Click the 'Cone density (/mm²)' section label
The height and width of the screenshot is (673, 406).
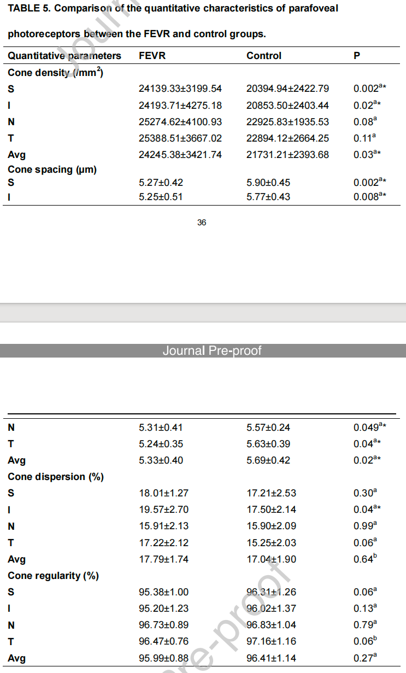(x=55, y=72)
